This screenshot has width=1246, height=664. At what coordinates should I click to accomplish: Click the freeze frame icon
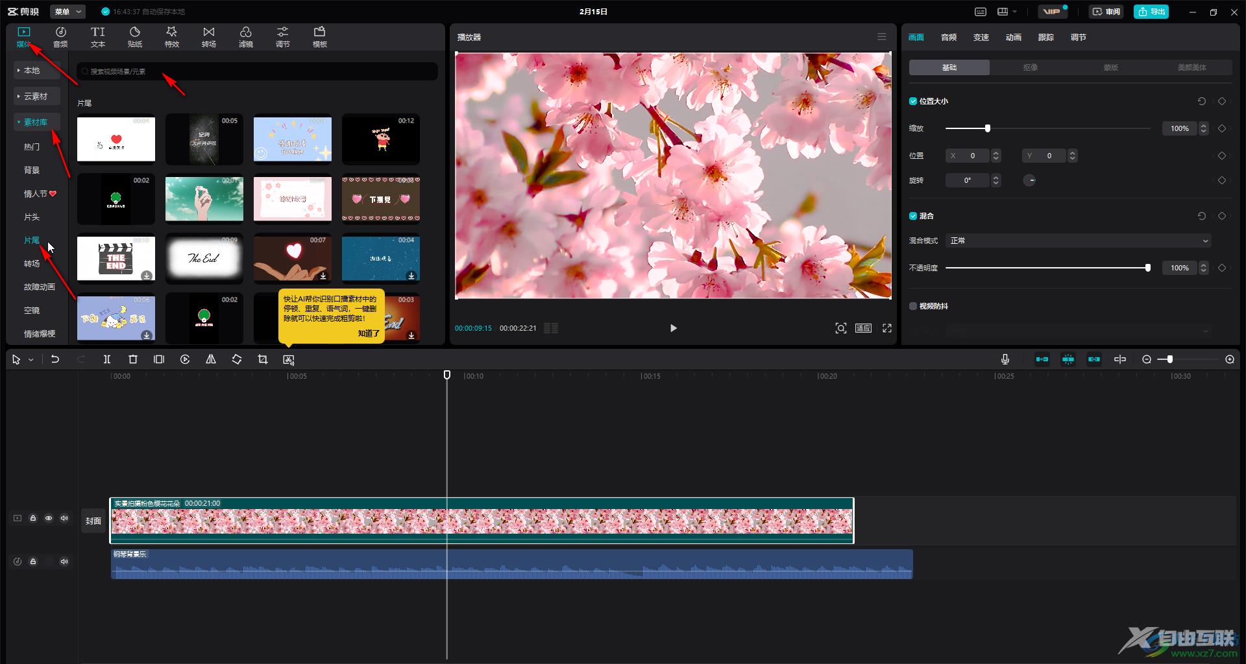pyautogui.click(x=159, y=359)
